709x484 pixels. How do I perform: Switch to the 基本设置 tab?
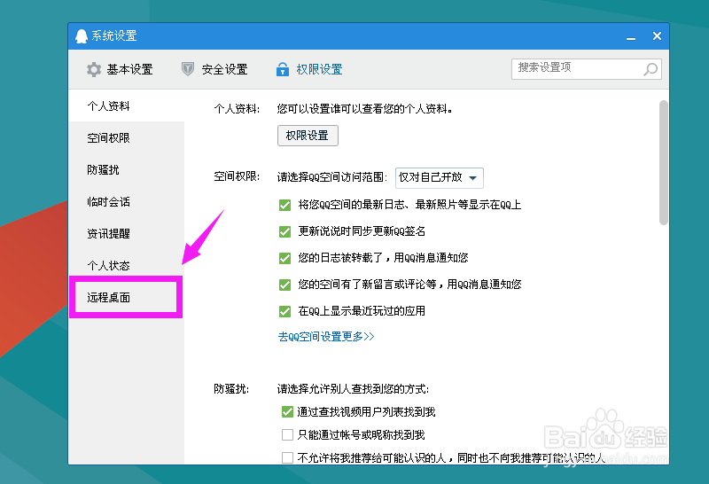click(x=120, y=70)
